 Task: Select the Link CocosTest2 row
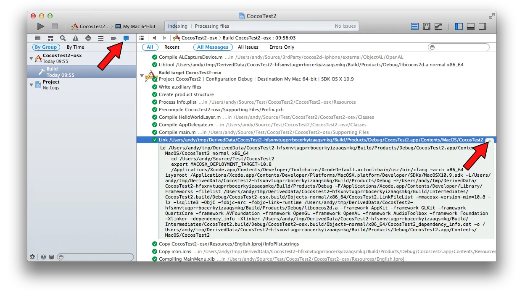click(x=316, y=140)
